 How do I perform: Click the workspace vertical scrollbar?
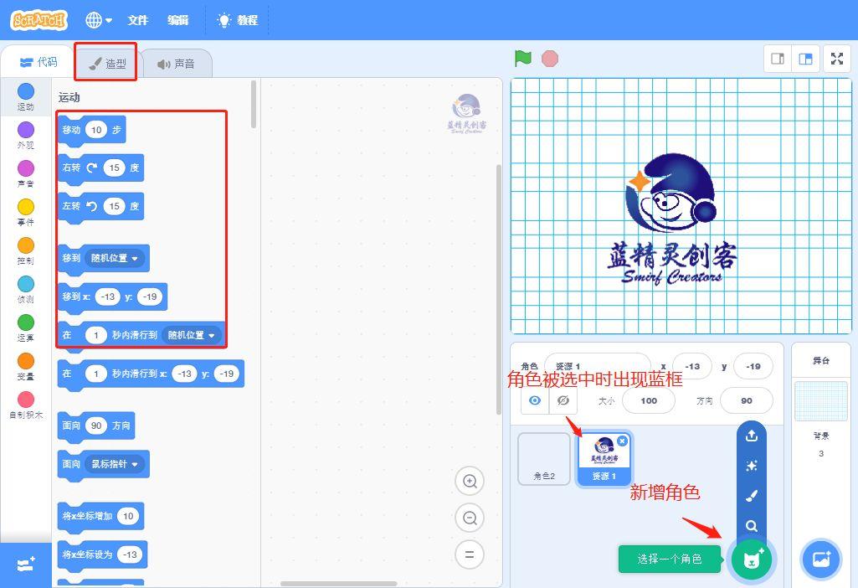click(499, 289)
